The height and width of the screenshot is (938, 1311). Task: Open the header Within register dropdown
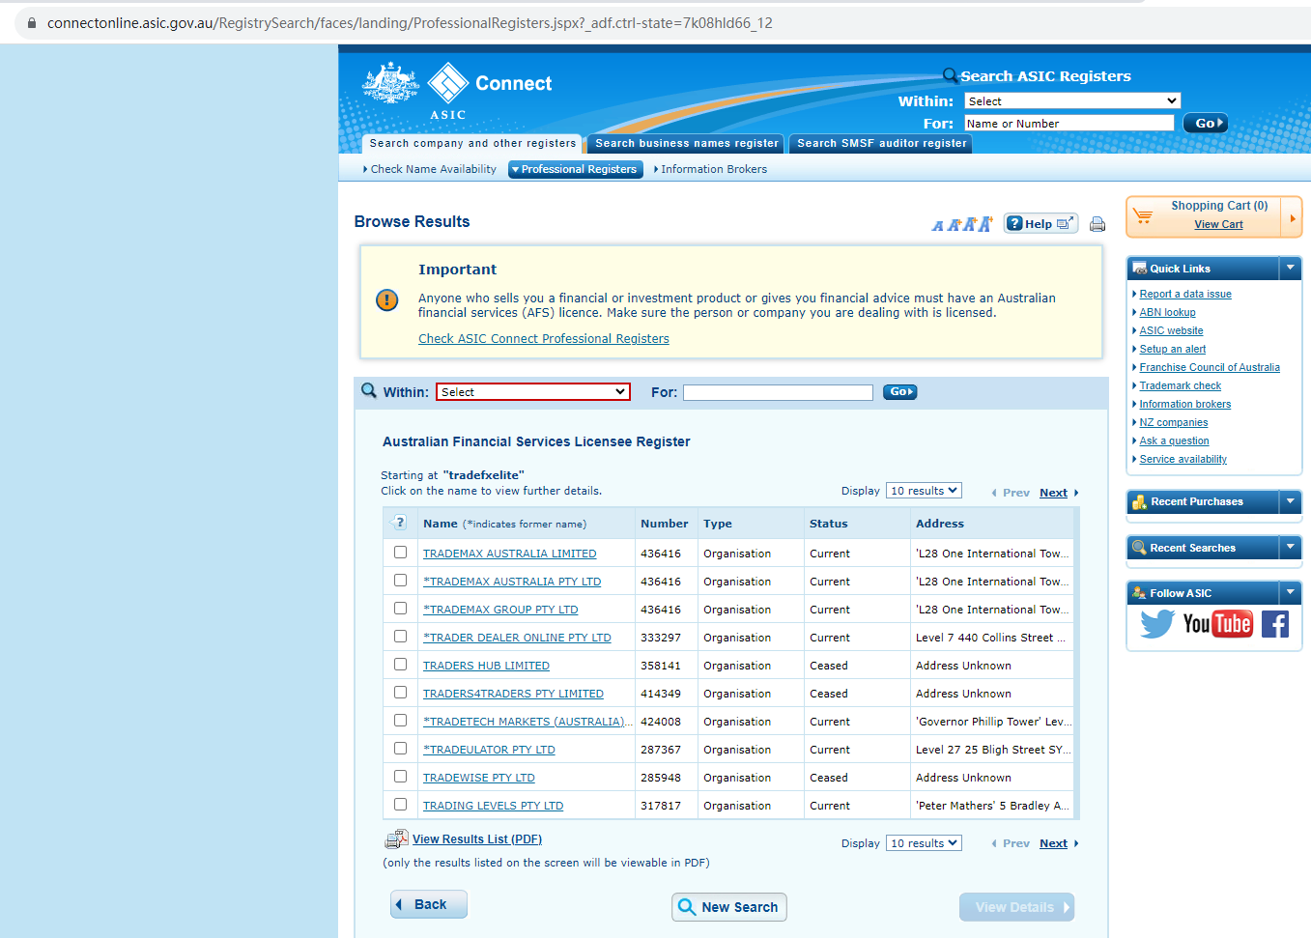tap(1072, 100)
